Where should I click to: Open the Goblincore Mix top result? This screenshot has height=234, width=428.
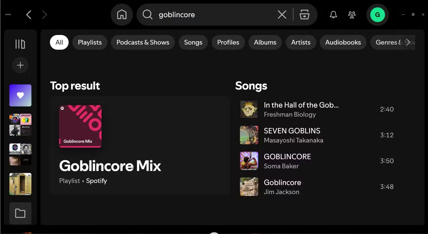(x=110, y=166)
